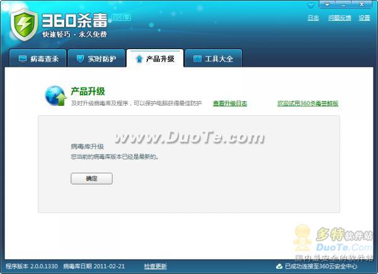The width and height of the screenshot is (378, 274).
Task: Click the 检查更新 link in status bar
Action: tap(155, 266)
